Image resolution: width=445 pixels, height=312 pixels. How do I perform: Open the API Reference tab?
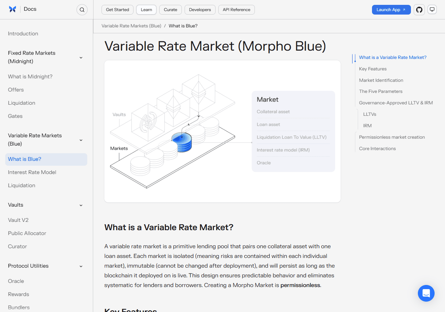pyautogui.click(x=236, y=10)
